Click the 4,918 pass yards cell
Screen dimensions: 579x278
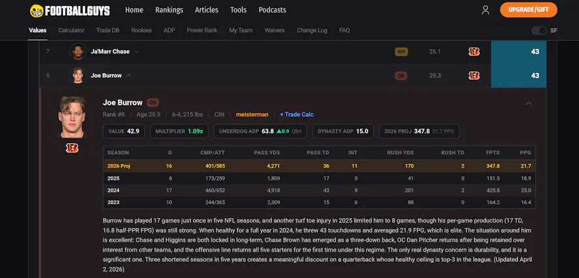(x=273, y=191)
